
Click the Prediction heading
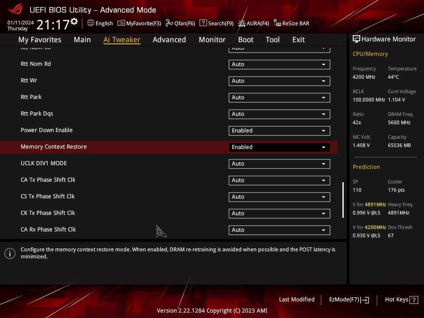point(366,167)
